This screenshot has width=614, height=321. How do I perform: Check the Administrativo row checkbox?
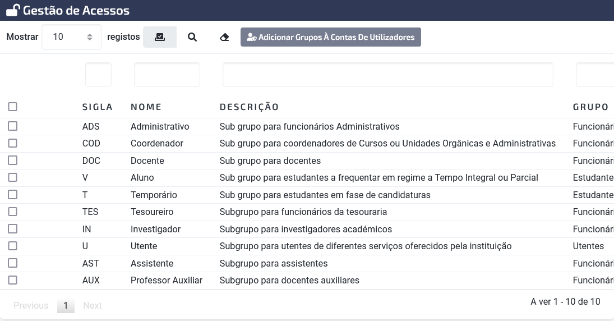coord(12,126)
